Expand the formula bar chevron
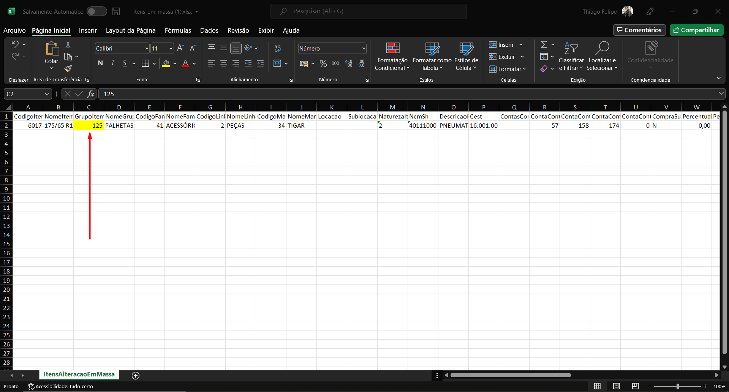 click(721, 93)
